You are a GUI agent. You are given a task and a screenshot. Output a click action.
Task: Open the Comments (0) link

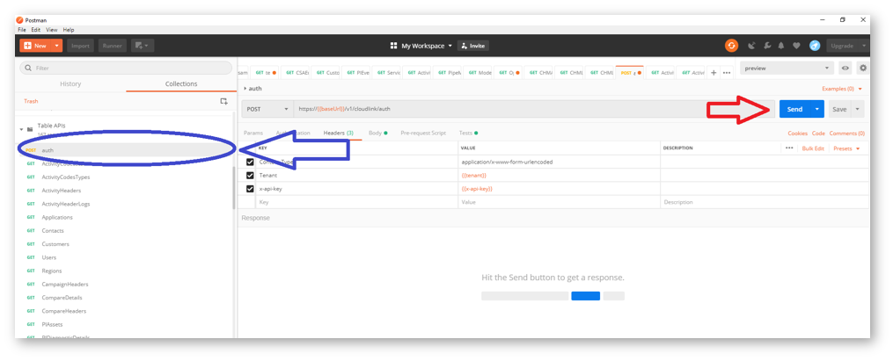point(847,133)
